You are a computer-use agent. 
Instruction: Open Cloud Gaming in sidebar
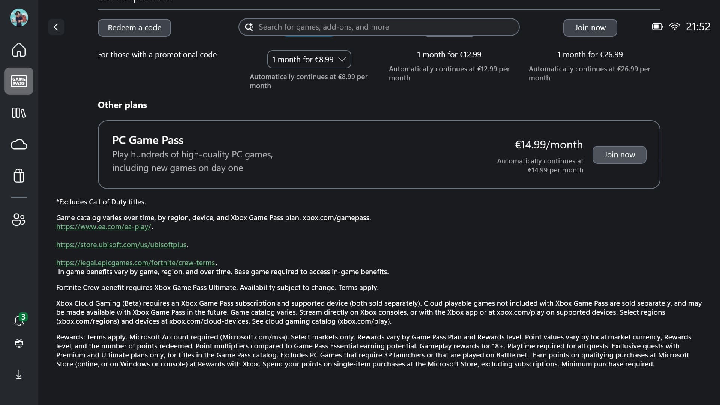(19, 144)
